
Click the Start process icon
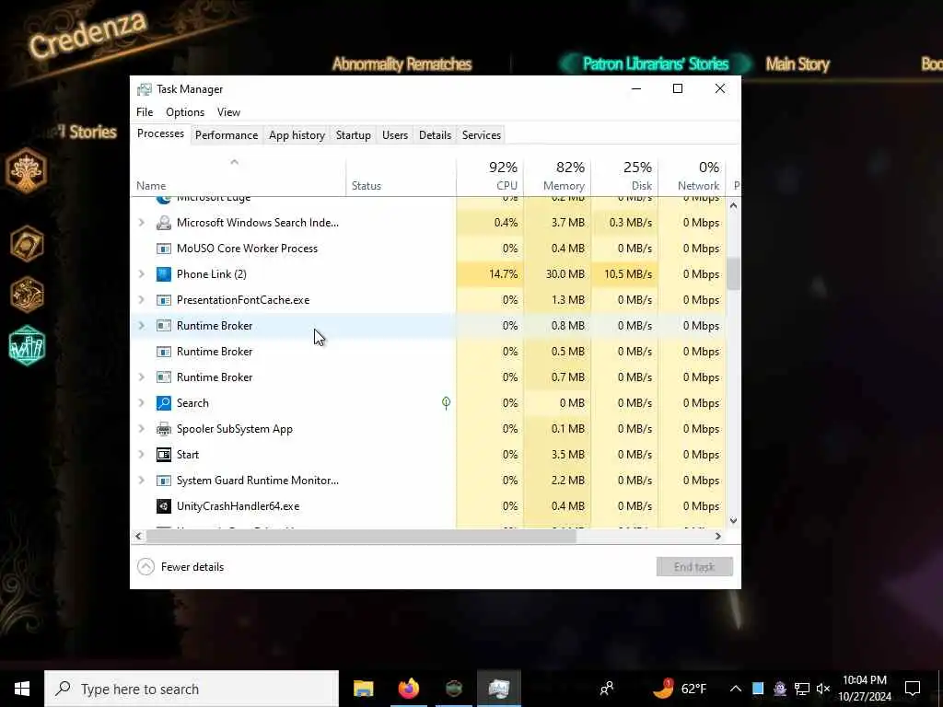click(163, 455)
